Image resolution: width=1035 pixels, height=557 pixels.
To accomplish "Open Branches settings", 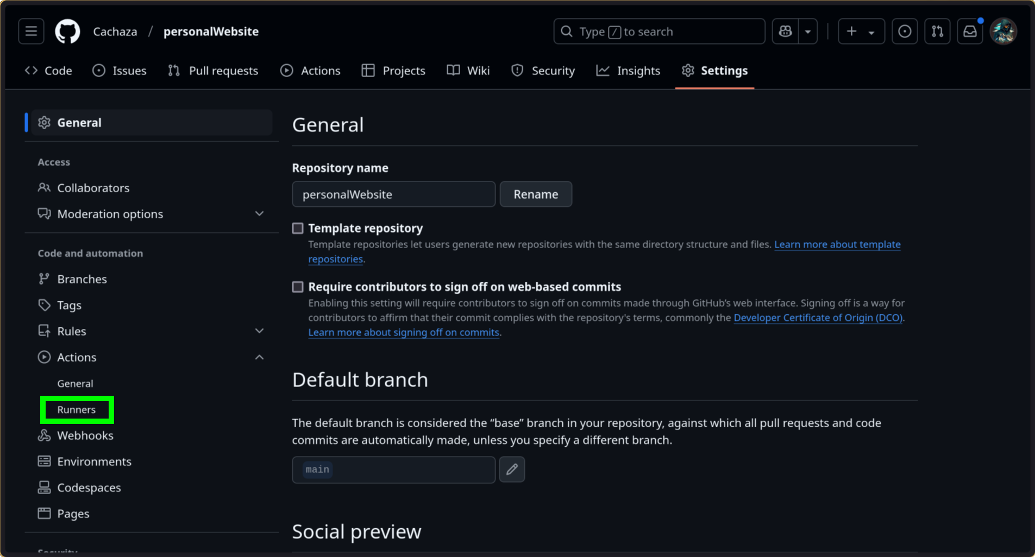I will click(x=152, y=279).
